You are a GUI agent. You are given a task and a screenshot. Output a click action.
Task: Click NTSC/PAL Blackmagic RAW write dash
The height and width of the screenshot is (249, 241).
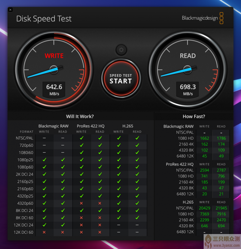[x=44, y=138]
